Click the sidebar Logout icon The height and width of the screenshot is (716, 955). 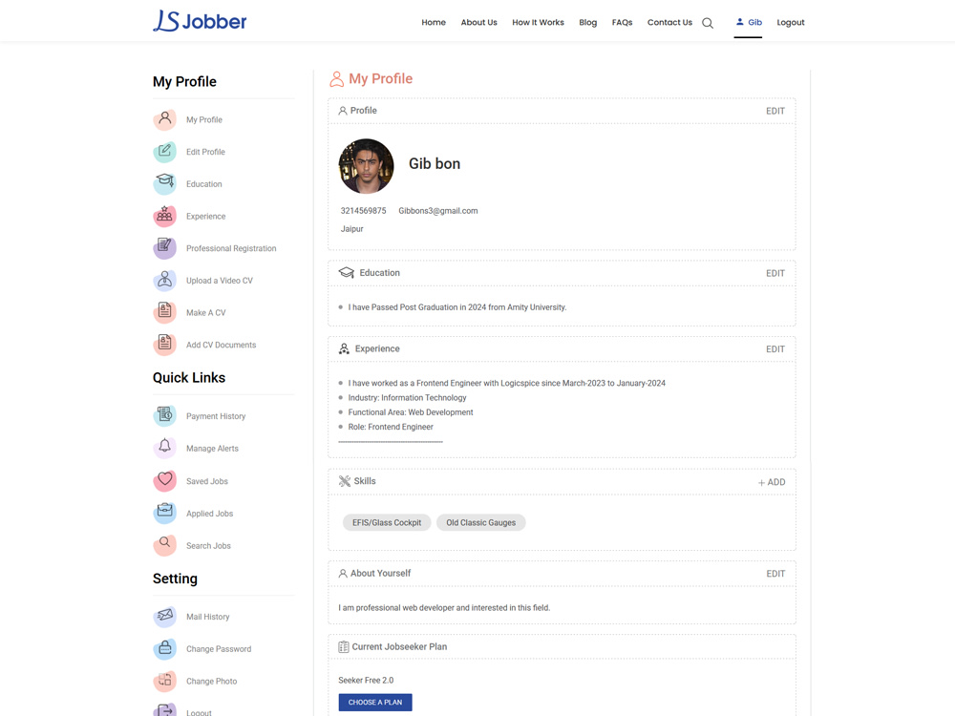pos(164,710)
